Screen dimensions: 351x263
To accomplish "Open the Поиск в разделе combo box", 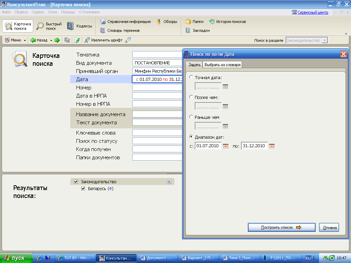I will [307, 40].
